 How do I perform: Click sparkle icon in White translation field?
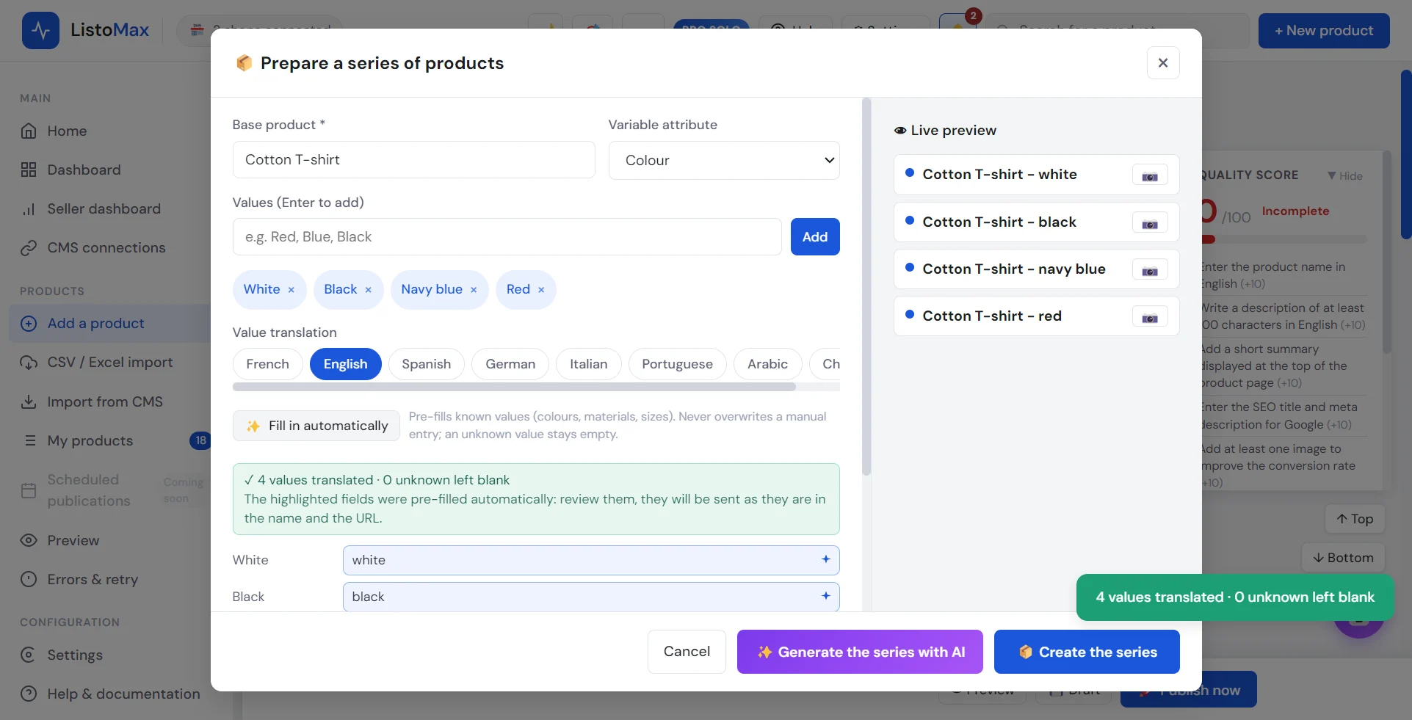[x=826, y=559]
